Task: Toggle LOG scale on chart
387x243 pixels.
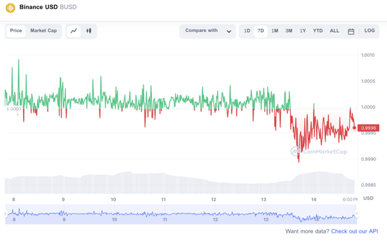Action: (370, 31)
